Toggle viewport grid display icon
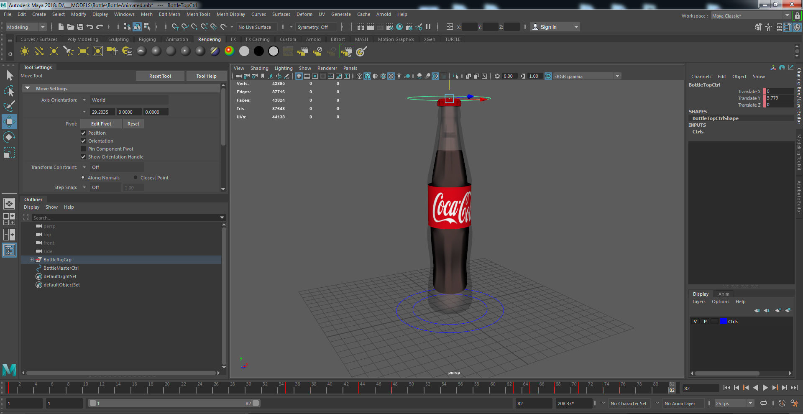803x414 pixels. 299,76
